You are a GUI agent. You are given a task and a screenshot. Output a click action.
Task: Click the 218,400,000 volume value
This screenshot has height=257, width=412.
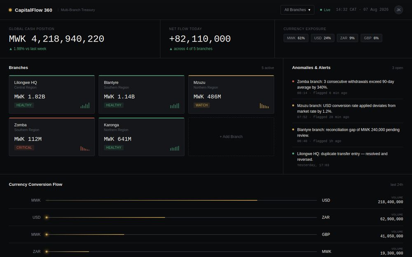tap(391, 202)
